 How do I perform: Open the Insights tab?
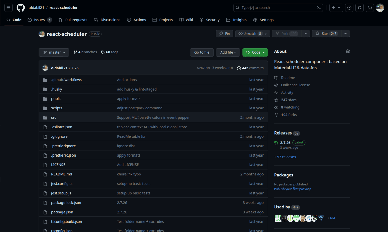[236, 20]
